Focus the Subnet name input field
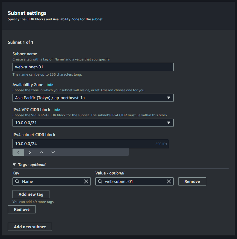Image resolution: width=237 pixels, height=239 pixels. click(93, 67)
